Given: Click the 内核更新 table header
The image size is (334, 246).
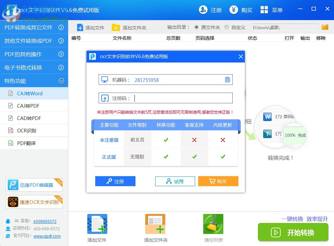Looking at the screenshot, I should point(223,125).
